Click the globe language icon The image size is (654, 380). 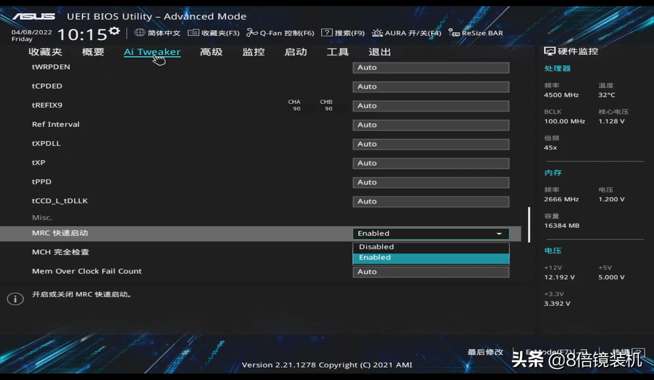(139, 33)
